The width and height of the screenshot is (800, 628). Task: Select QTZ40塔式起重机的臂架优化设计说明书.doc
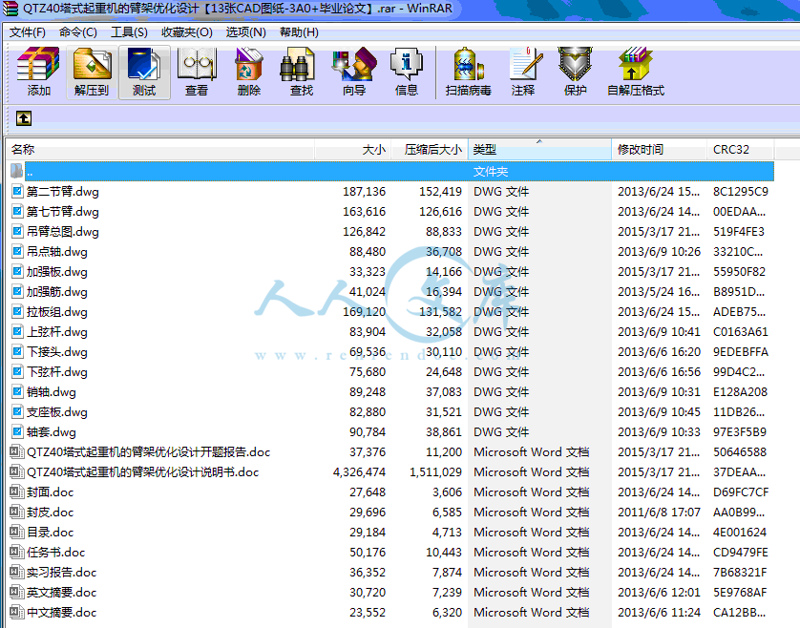143,471
